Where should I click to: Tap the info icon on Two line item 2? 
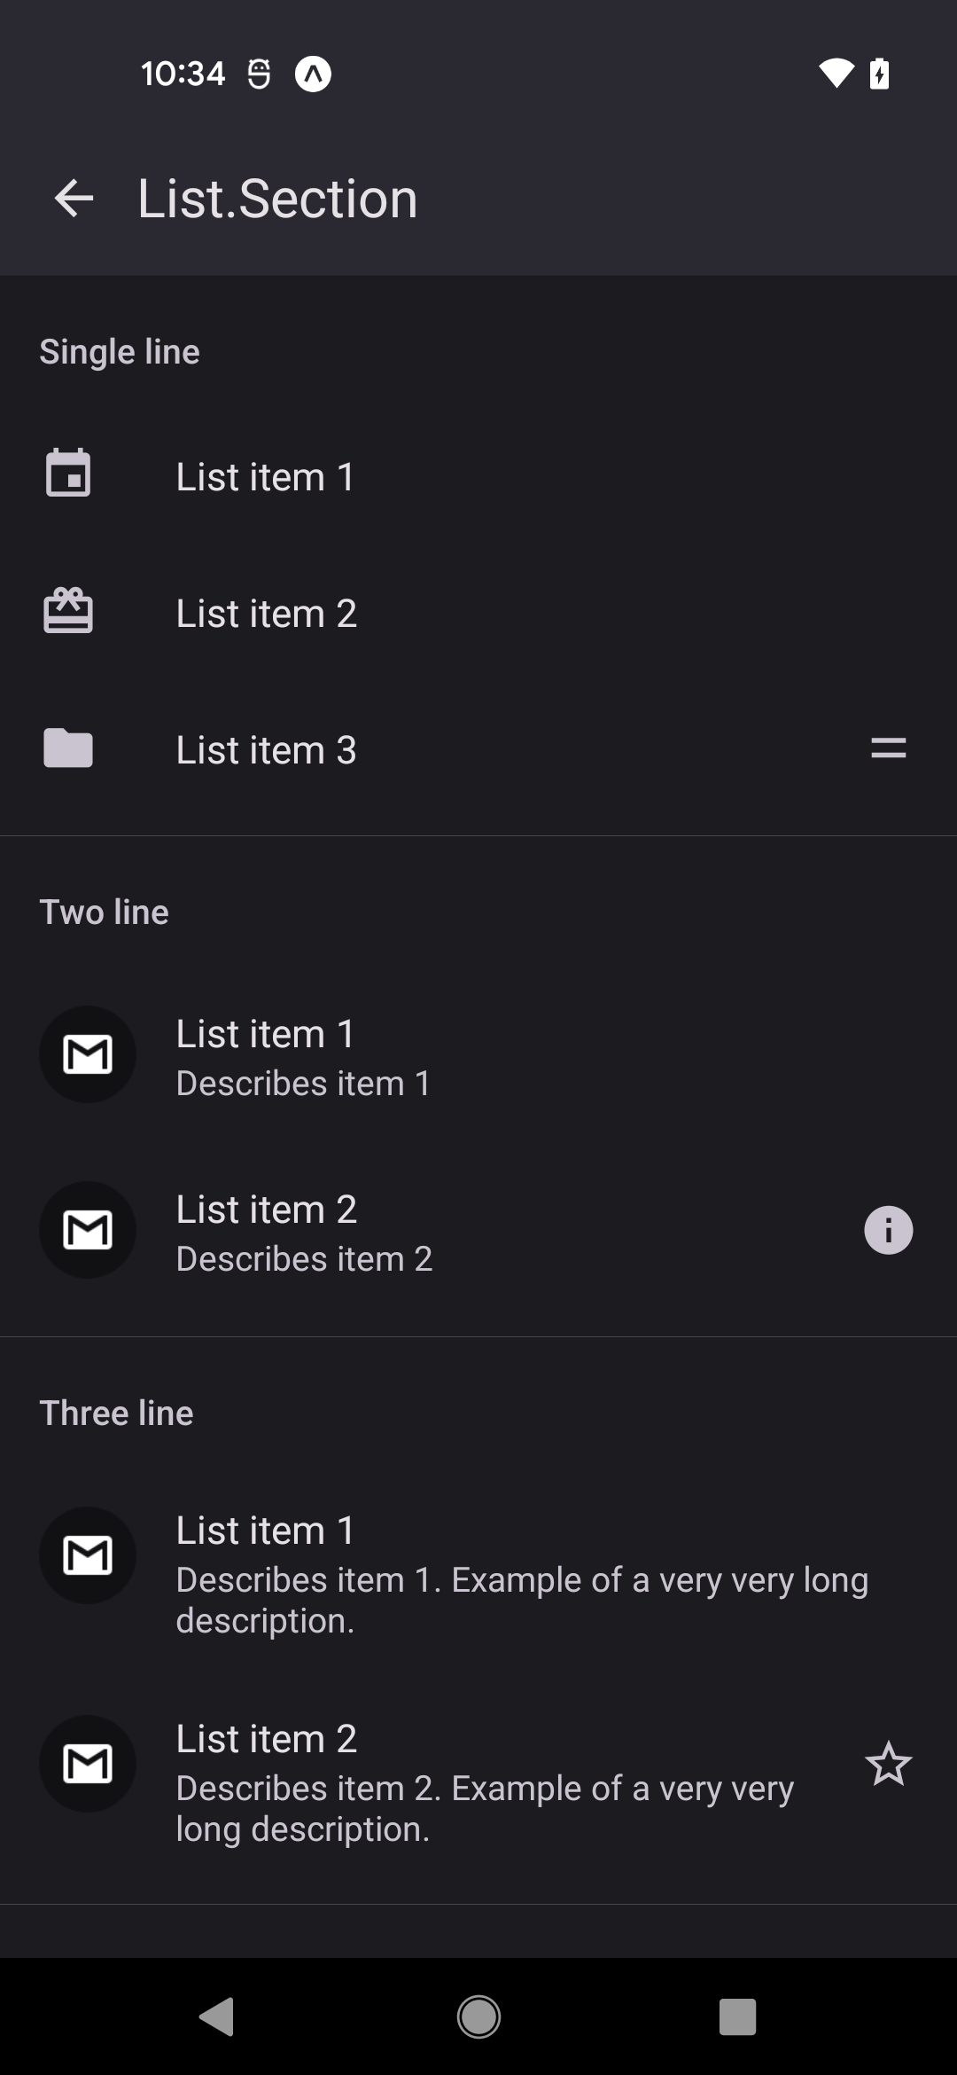coord(888,1230)
